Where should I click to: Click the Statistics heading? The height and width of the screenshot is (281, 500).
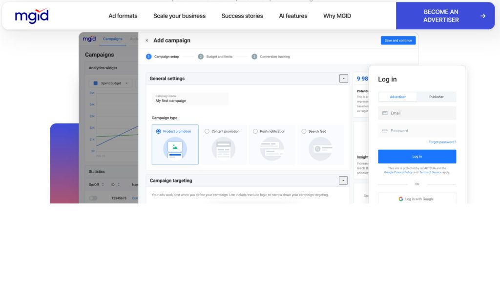(97, 171)
